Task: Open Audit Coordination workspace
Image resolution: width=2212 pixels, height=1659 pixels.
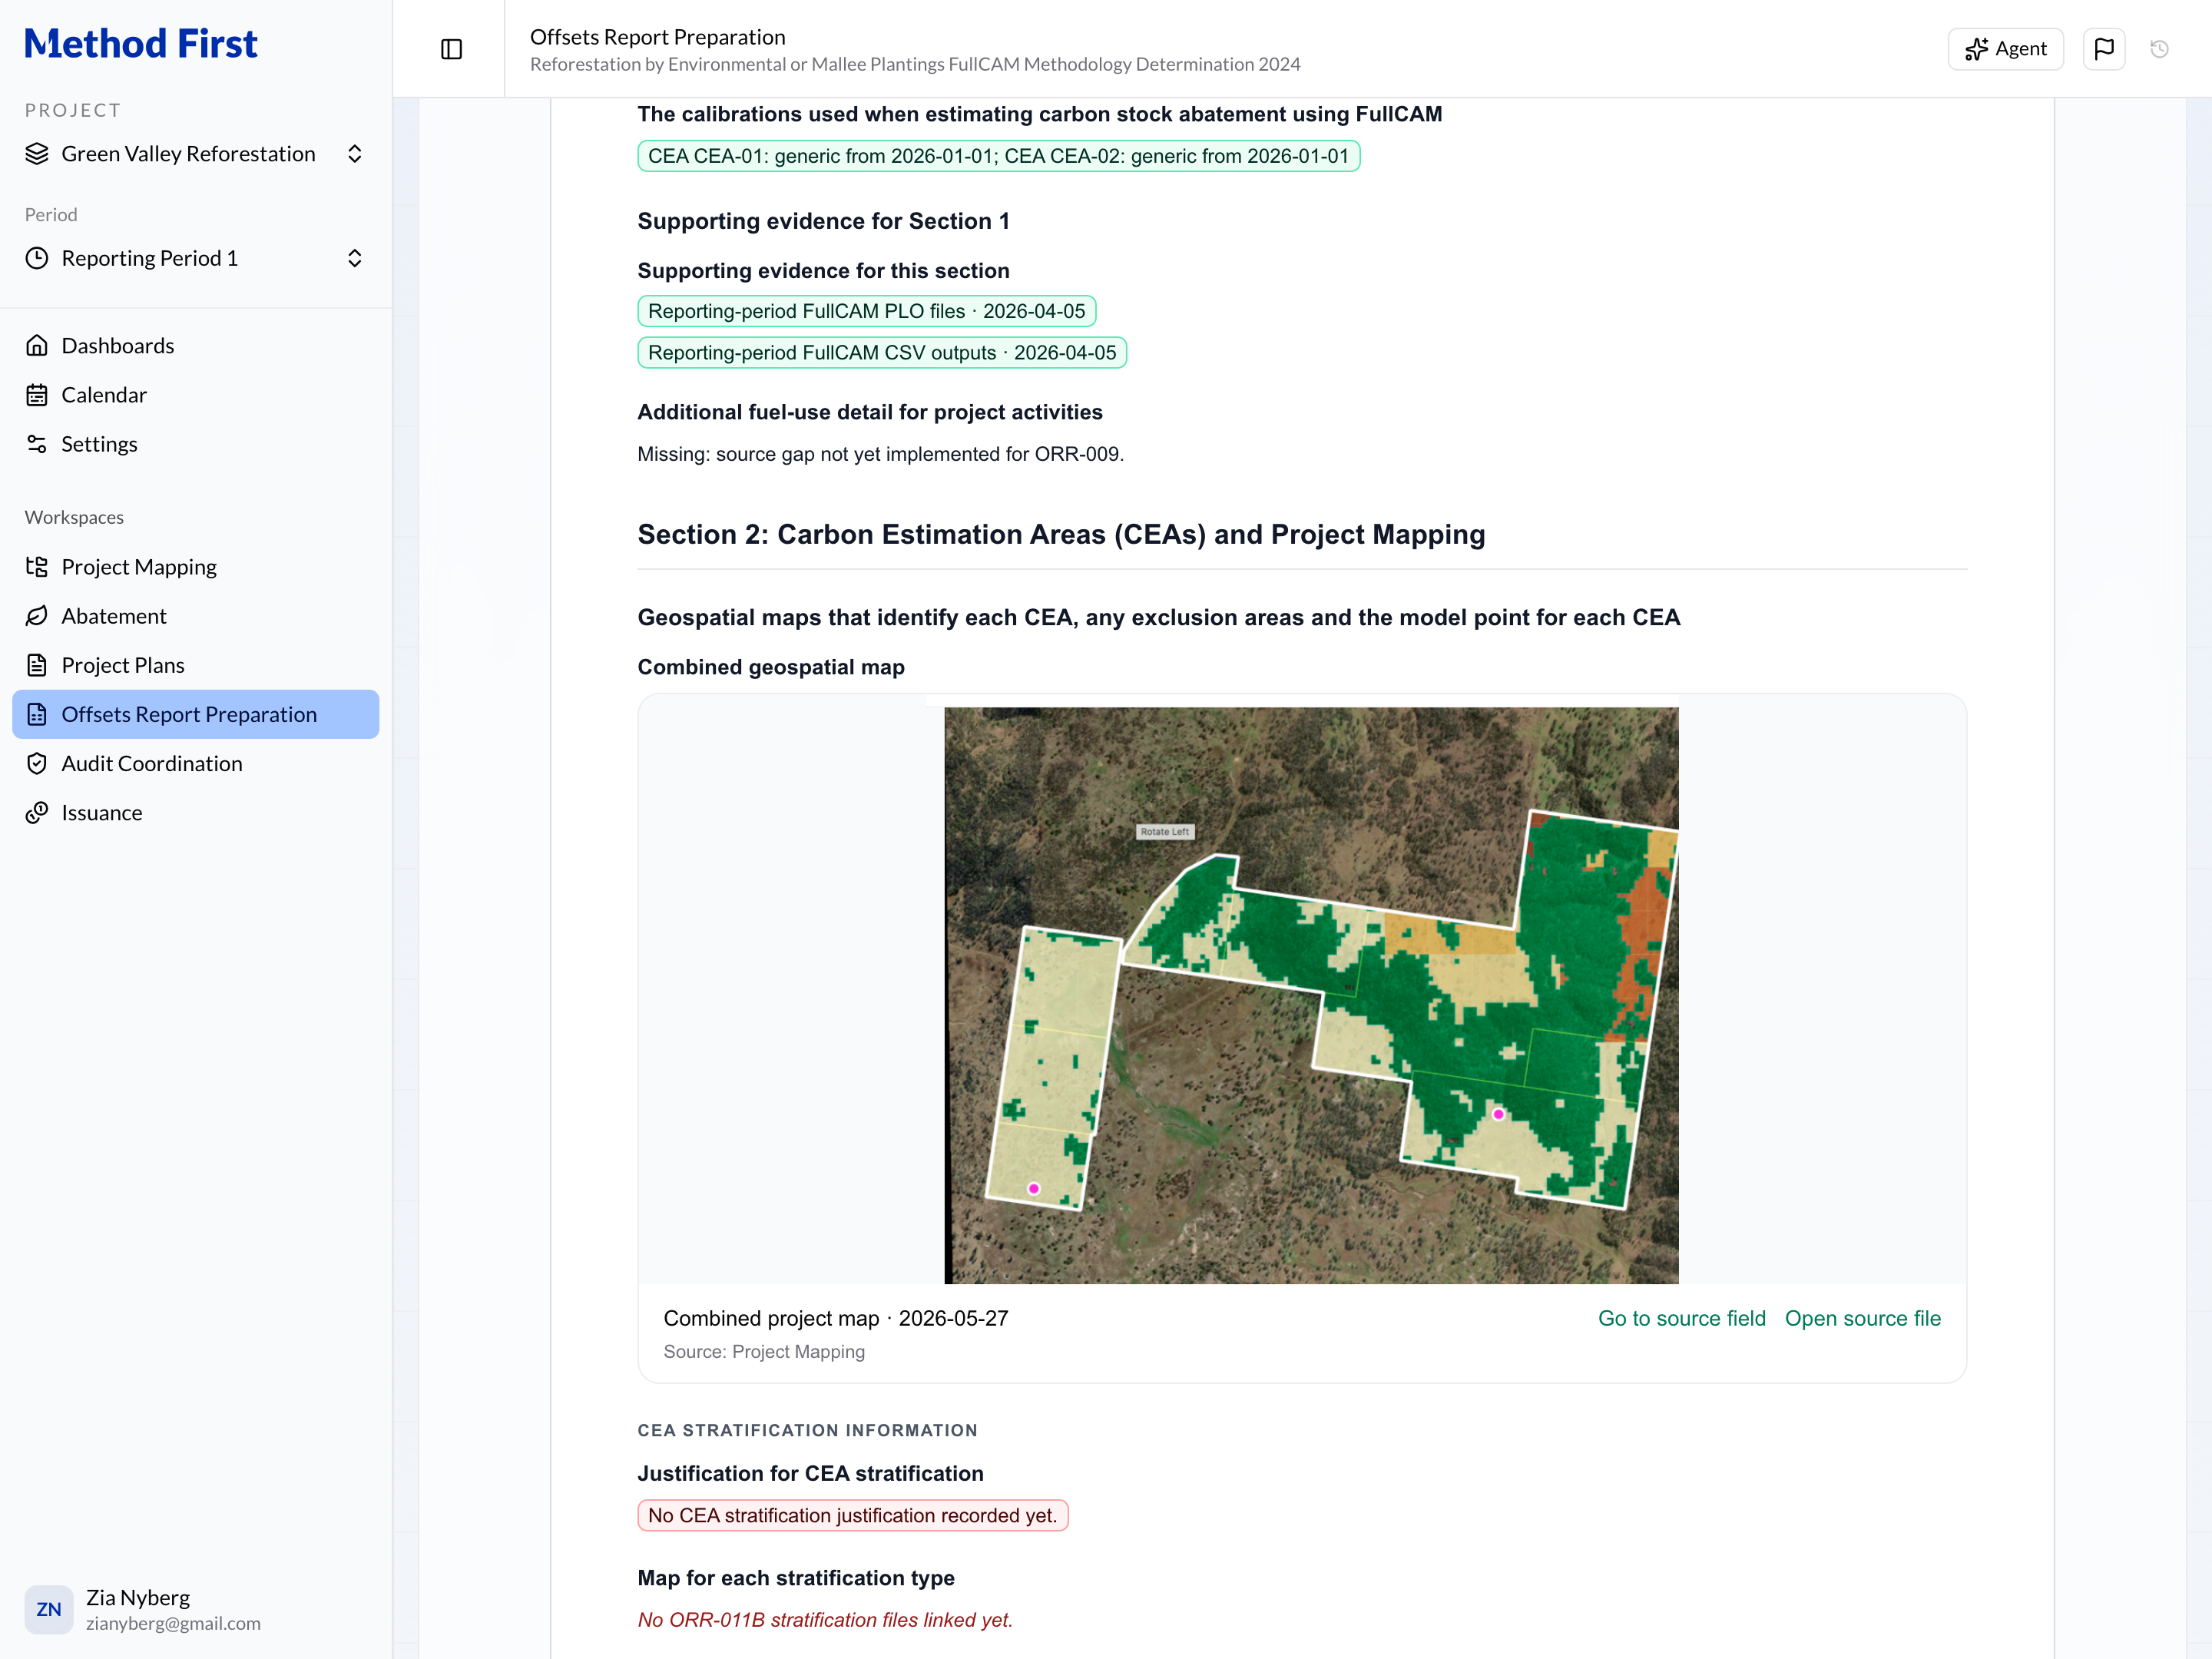Action: pyautogui.click(x=195, y=764)
